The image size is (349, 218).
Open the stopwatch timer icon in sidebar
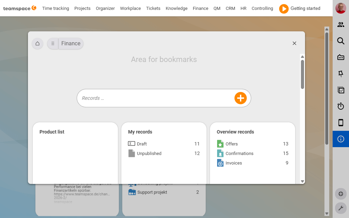click(341, 106)
